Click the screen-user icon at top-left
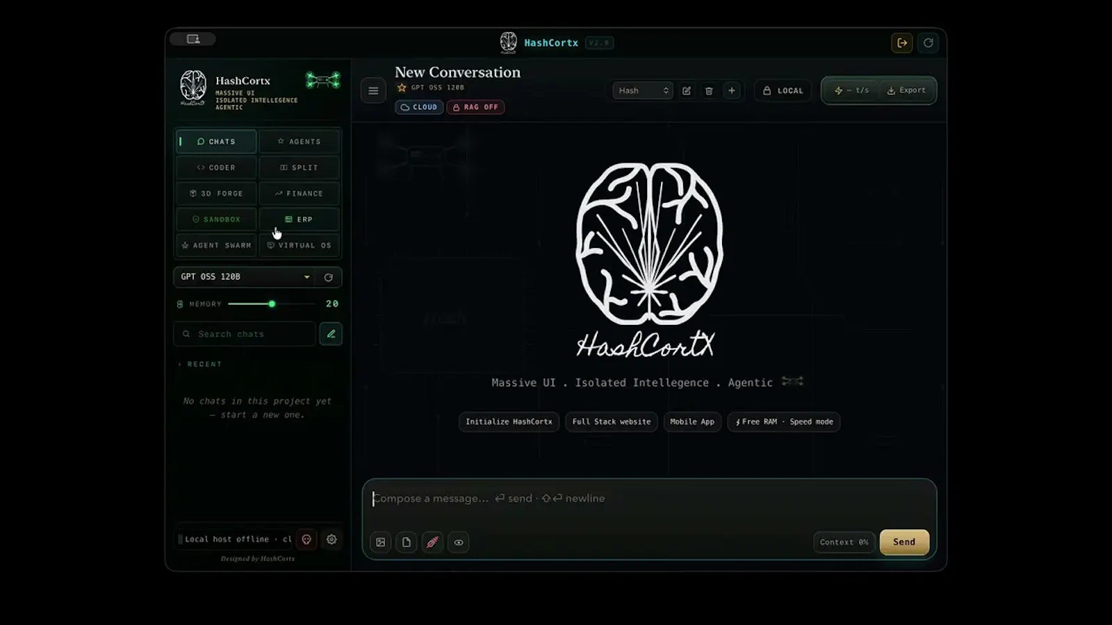Screen dimensions: 1112x625 (193, 39)
